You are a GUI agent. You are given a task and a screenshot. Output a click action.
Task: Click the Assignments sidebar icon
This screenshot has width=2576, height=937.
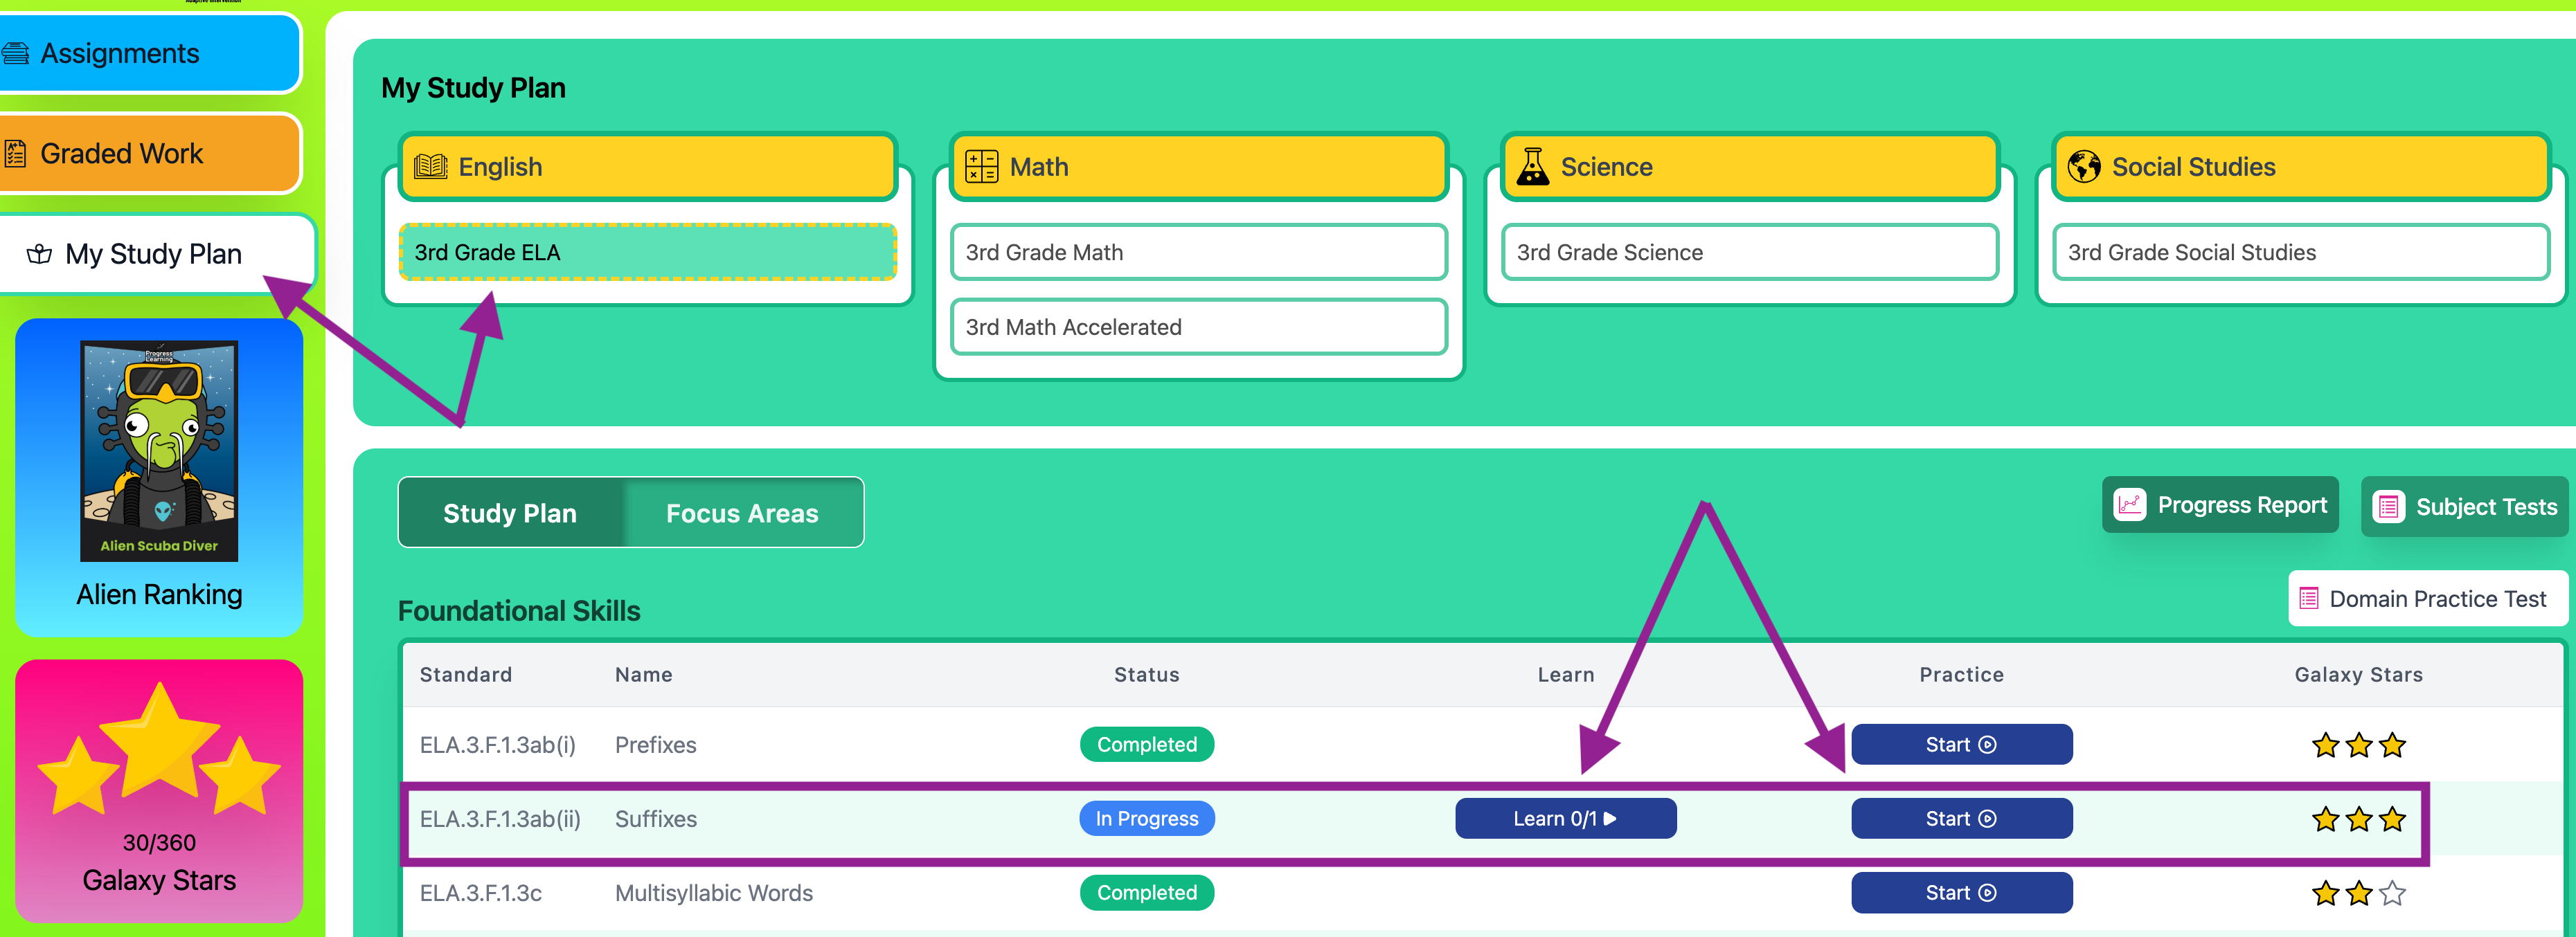coord(15,54)
